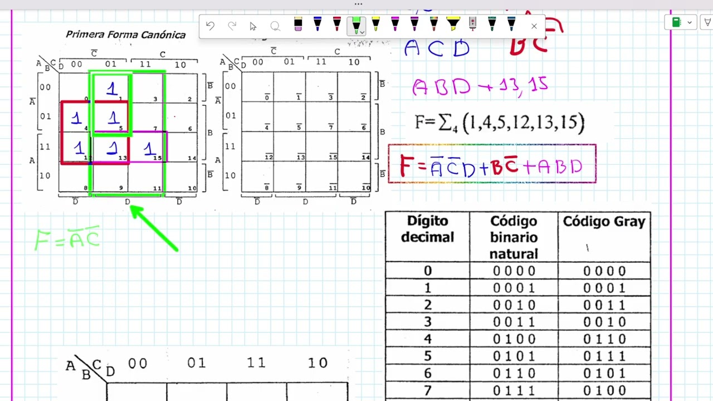Select the active green pen
Screen dimensions: 713x401
pyautogui.click(x=355, y=25)
